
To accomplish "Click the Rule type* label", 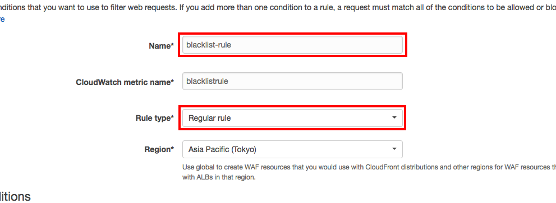I will [x=155, y=119].
